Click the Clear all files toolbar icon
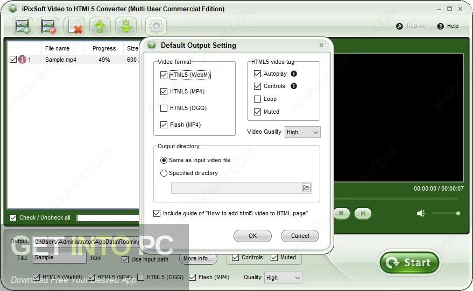473x291 pixels. (x=74, y=26)
